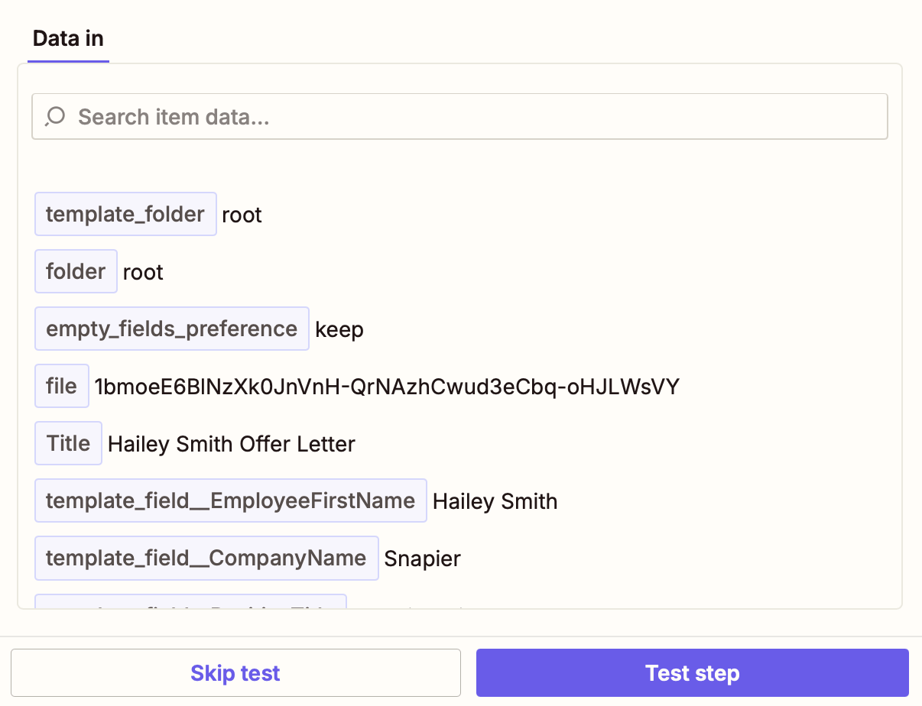Run the Test step button
The height and width of the screenshot is (706, 922).
point(692,673)
